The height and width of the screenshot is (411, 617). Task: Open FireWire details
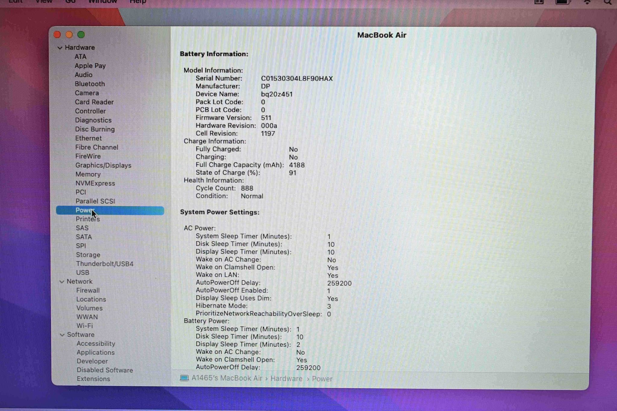pos(88,156)
